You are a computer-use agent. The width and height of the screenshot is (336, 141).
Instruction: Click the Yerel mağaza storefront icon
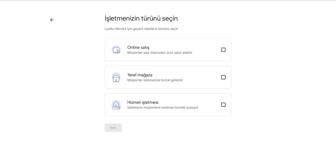click(116, 77)
